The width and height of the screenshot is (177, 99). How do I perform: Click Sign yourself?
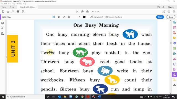pyautogui.click(x=97, y=17)
